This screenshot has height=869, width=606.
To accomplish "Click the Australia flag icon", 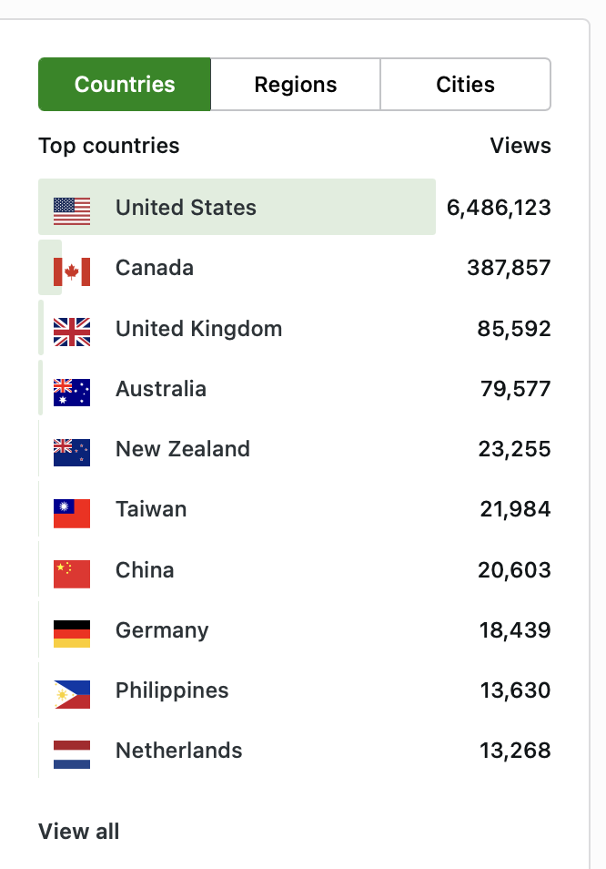I will coord(72,392).
